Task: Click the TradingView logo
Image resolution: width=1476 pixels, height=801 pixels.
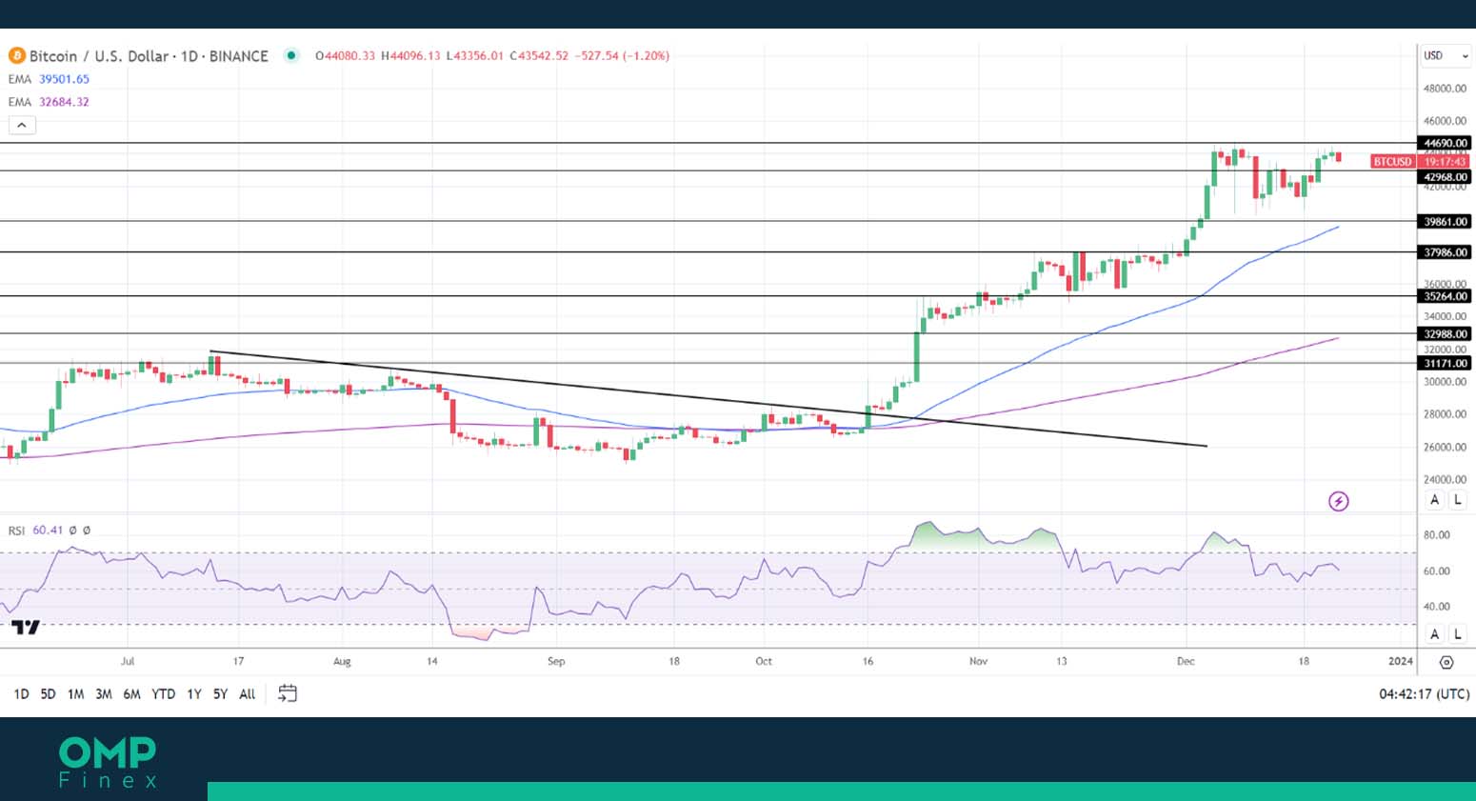Action: [26, 628]
